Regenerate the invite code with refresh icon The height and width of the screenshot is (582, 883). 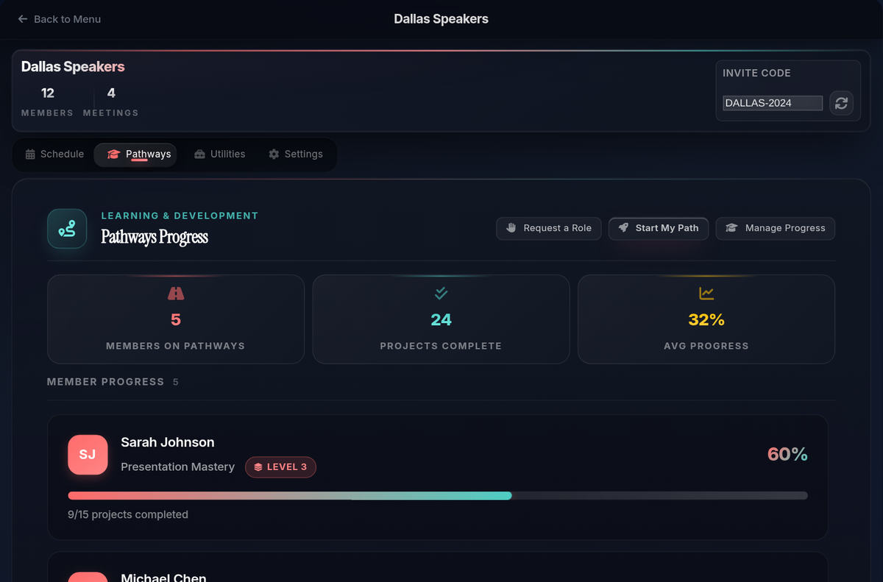842,103
